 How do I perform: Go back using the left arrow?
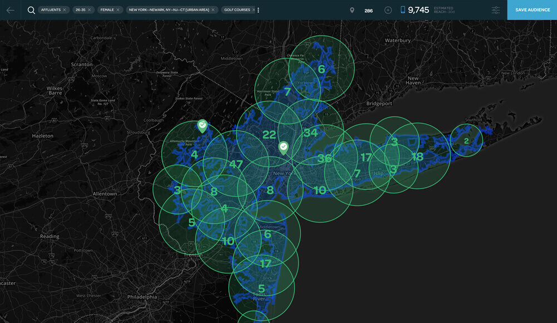(x=10, y=10)
